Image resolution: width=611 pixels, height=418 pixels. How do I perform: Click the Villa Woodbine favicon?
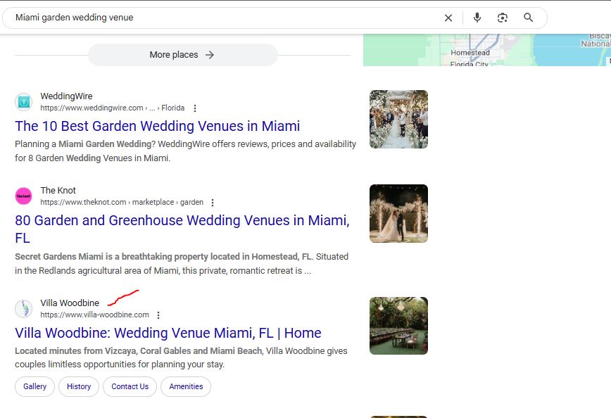(24, 309)
